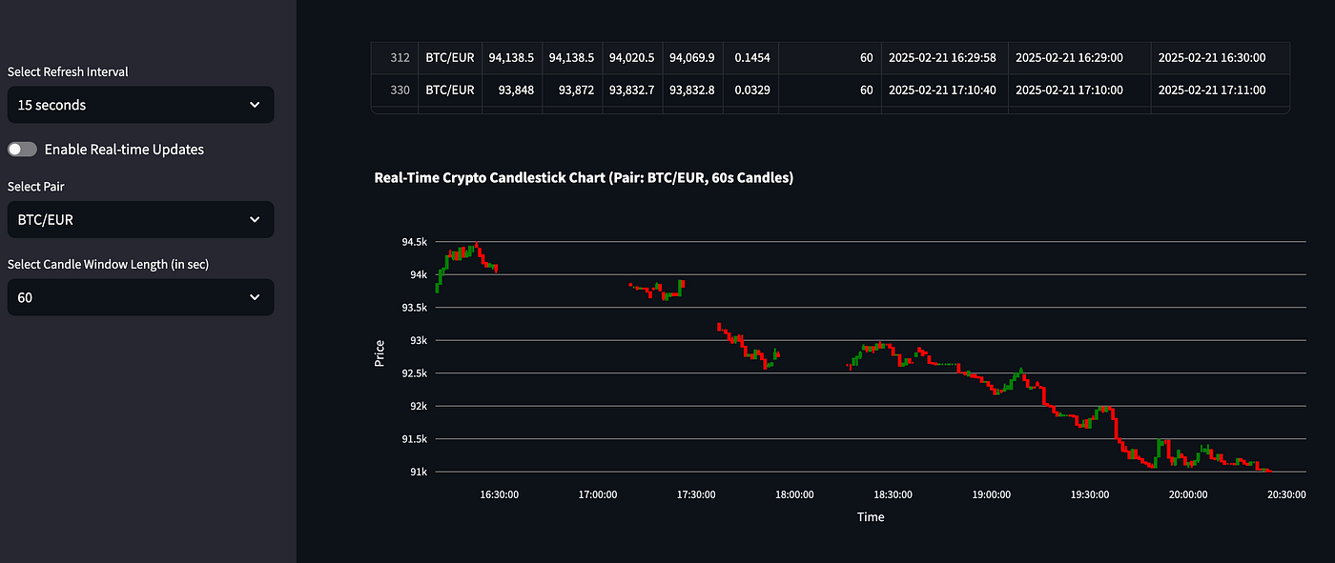This screenshot has height=563, width=1335.
Task: Click the 20:00:00 time axis label
Action: point(1188,494)
